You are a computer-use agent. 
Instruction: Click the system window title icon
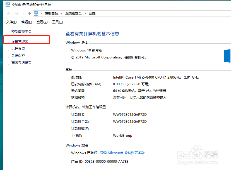tap(8, 4)
